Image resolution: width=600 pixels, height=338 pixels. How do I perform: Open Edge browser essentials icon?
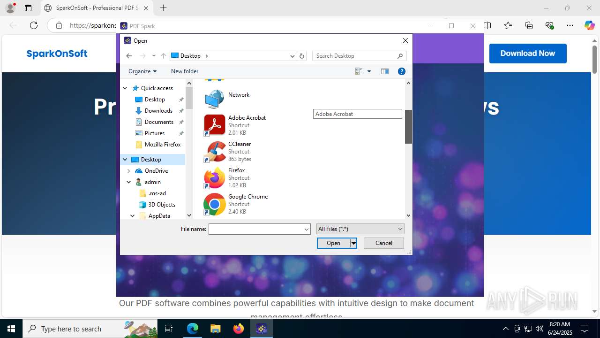[x=549, y=25]
